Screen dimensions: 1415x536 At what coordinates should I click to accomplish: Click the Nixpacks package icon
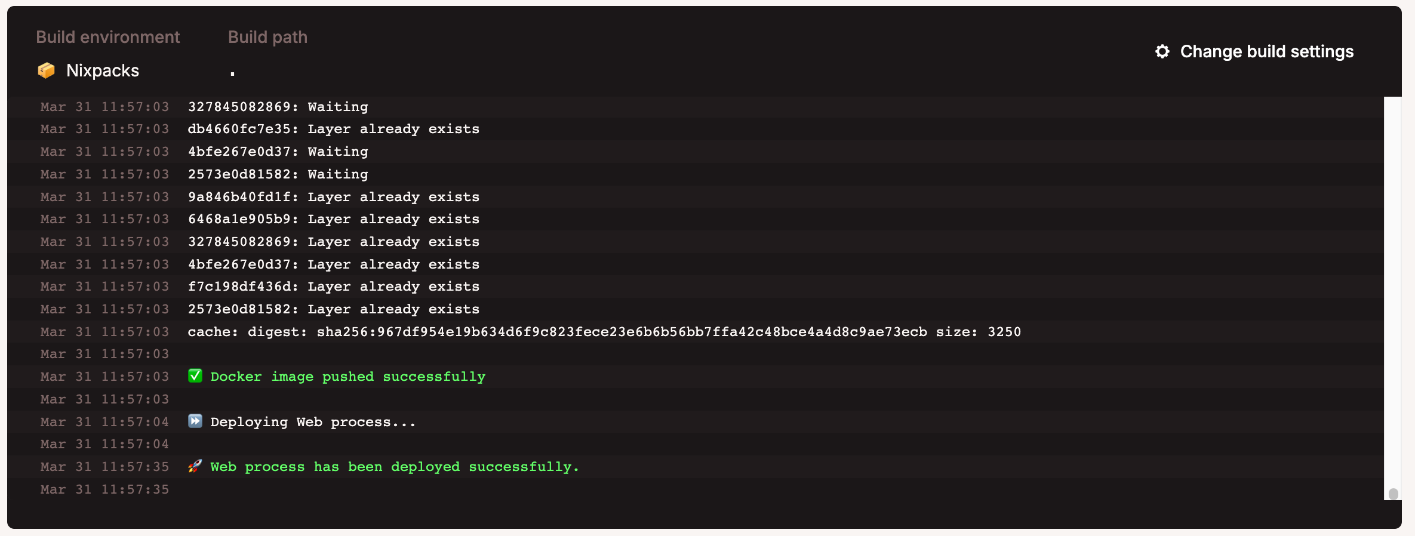coord(47,70)
